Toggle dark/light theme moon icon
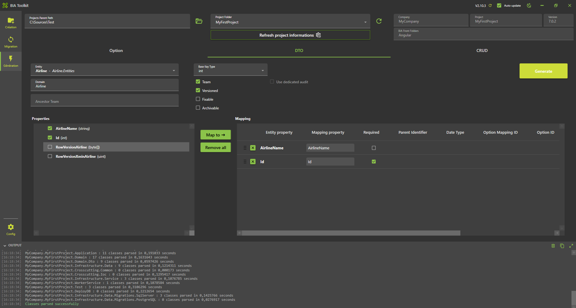This screenshot has width=576, height=308. (529, 5)
